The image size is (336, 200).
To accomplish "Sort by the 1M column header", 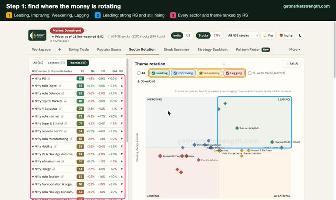I will click(x=92, y=71).
